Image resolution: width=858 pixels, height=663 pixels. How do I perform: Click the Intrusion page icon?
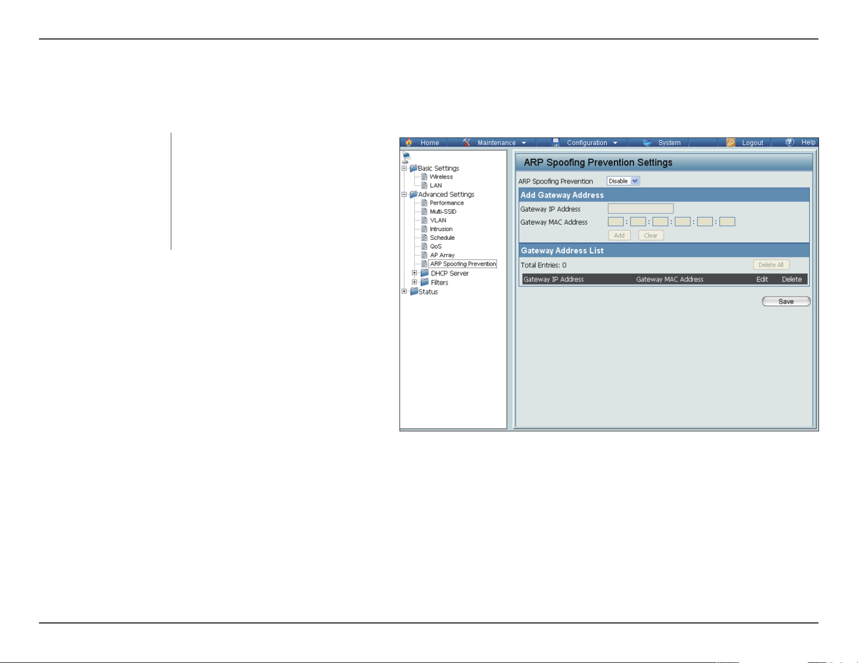click(x=424, y=229)
